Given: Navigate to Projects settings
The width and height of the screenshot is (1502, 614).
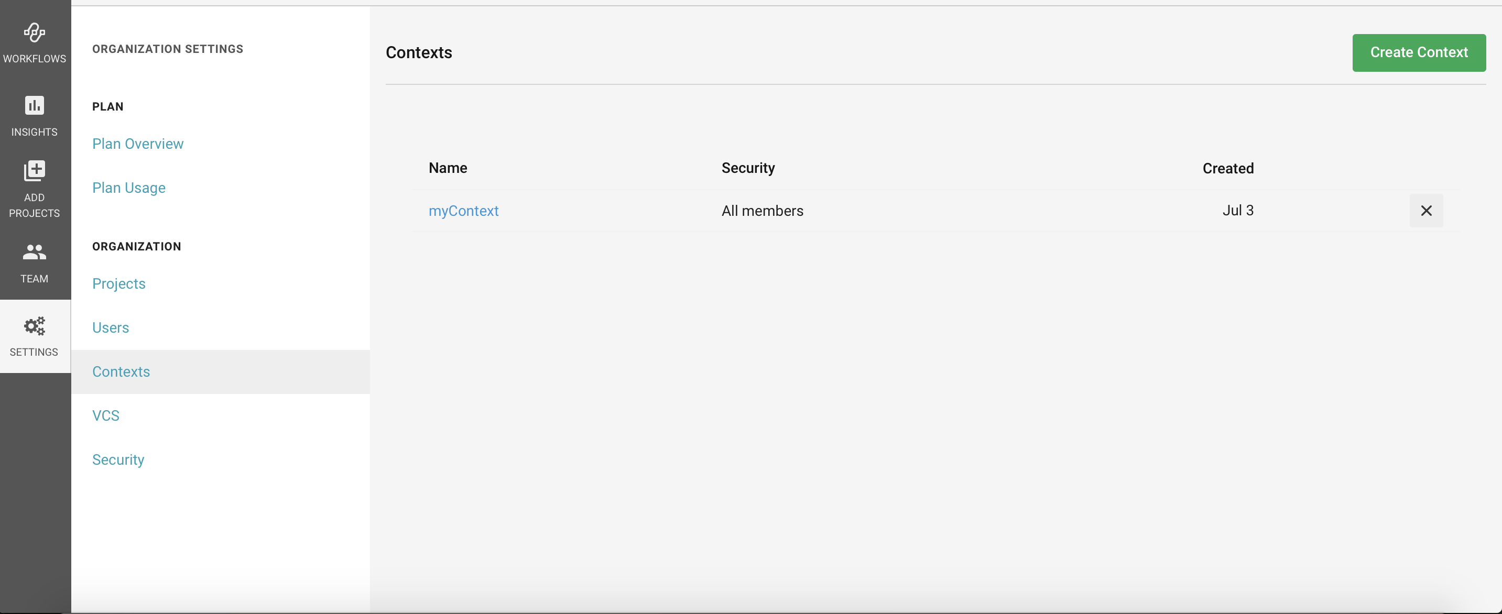Looking at the screenshot, I should 119,283.
